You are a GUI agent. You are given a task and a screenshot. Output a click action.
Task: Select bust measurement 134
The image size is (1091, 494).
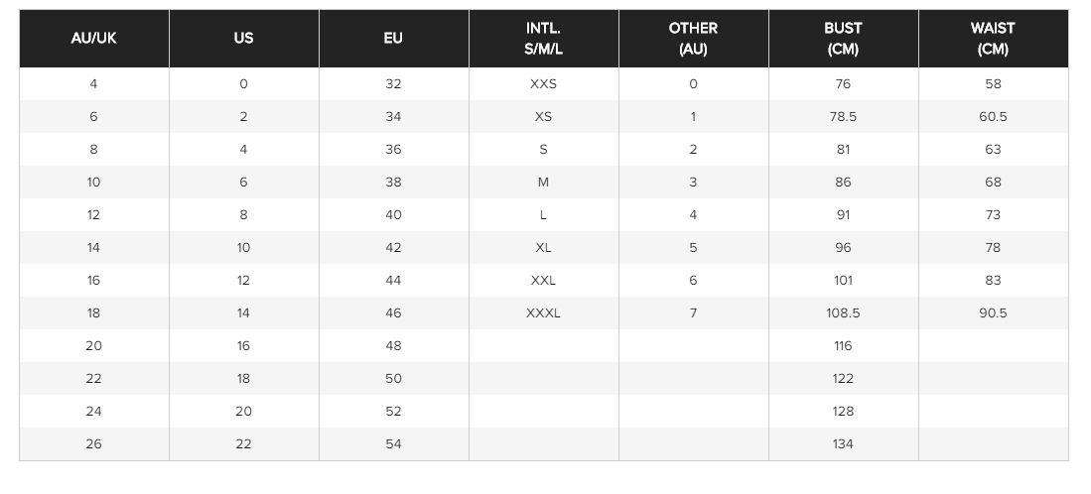(x=843, y=444)
